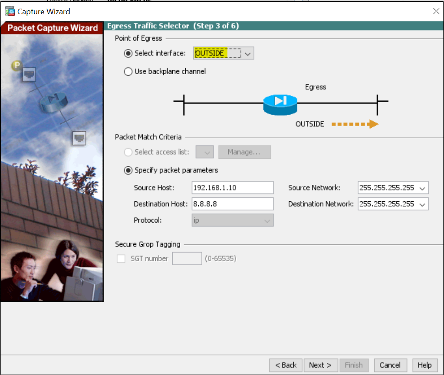Click the Destination Host field with 8.8.8.8
Image resolution: width=444 pixels, height=375 pixels.
[233, 204]
